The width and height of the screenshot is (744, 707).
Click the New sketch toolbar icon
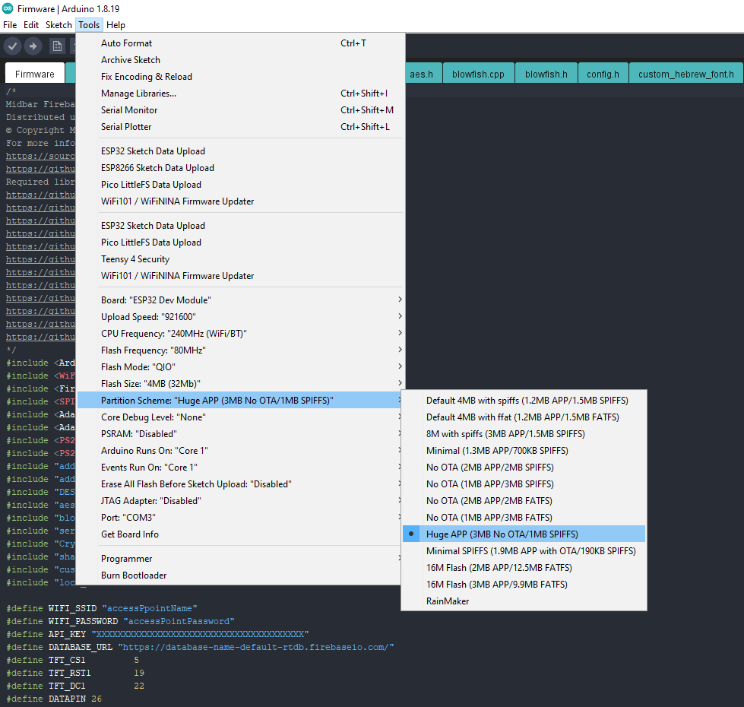point(58,46)
